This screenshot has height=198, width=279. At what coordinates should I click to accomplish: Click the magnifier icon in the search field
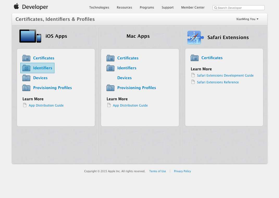point(215,8)
